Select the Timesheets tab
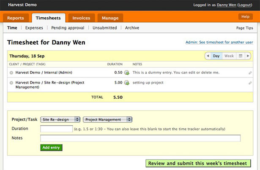The height and width of the screenshot is (170, 260). point(49,18)
